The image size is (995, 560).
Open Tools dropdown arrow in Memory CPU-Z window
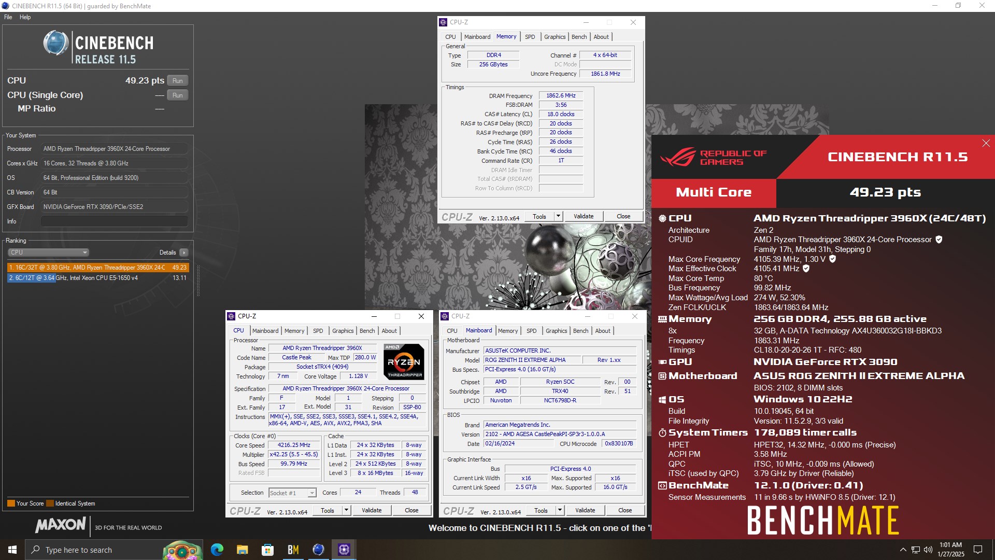558,216
